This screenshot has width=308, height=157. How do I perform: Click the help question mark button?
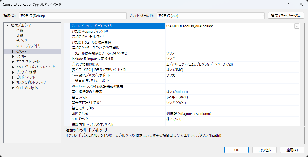288,5
